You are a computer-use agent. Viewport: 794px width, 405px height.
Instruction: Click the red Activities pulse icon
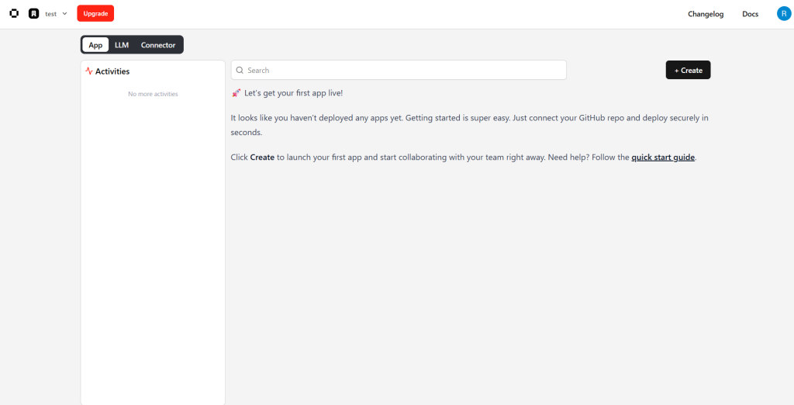pos(89,71)
